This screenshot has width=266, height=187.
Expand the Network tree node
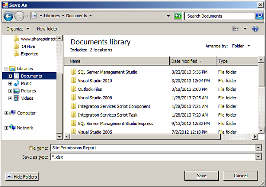6,128
